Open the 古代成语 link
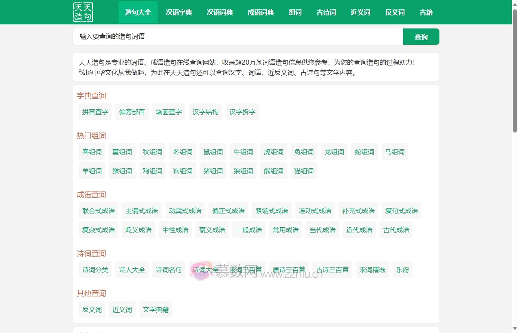 click(x=396, y=230)
